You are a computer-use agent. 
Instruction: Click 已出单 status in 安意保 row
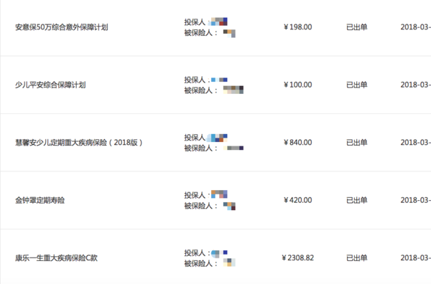(x=357, y=27)
